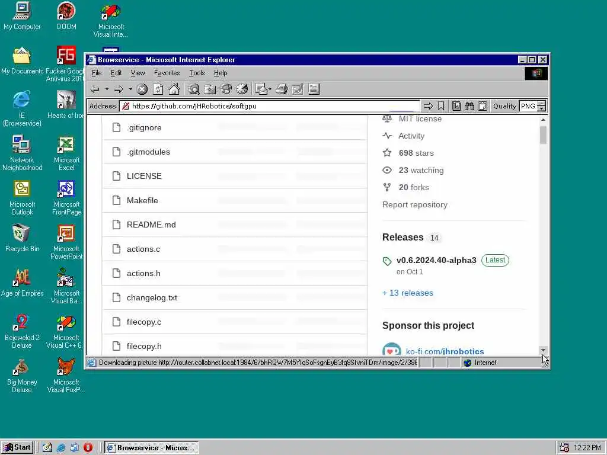Screen dimensions: 607x455
Task: Open the Makefile entry
Action: pos(142,200)
